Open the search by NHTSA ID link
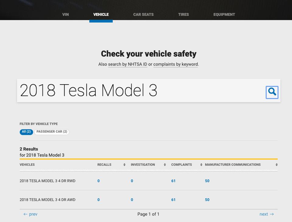Viewport: 292px width, 222px height. click(128, 64)
